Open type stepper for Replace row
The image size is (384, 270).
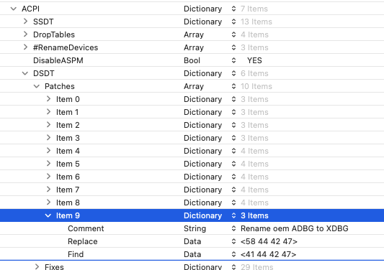coord(233,242)
